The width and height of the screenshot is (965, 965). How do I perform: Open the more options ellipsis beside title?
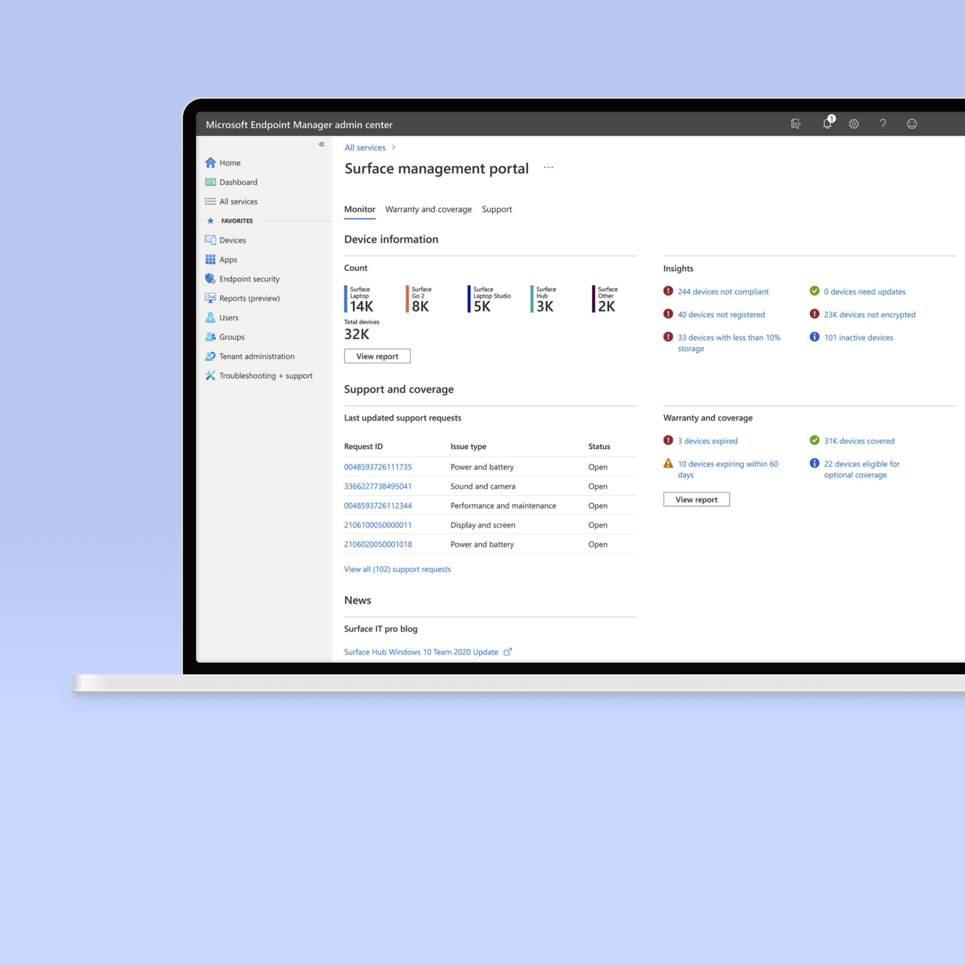point(549,168)
